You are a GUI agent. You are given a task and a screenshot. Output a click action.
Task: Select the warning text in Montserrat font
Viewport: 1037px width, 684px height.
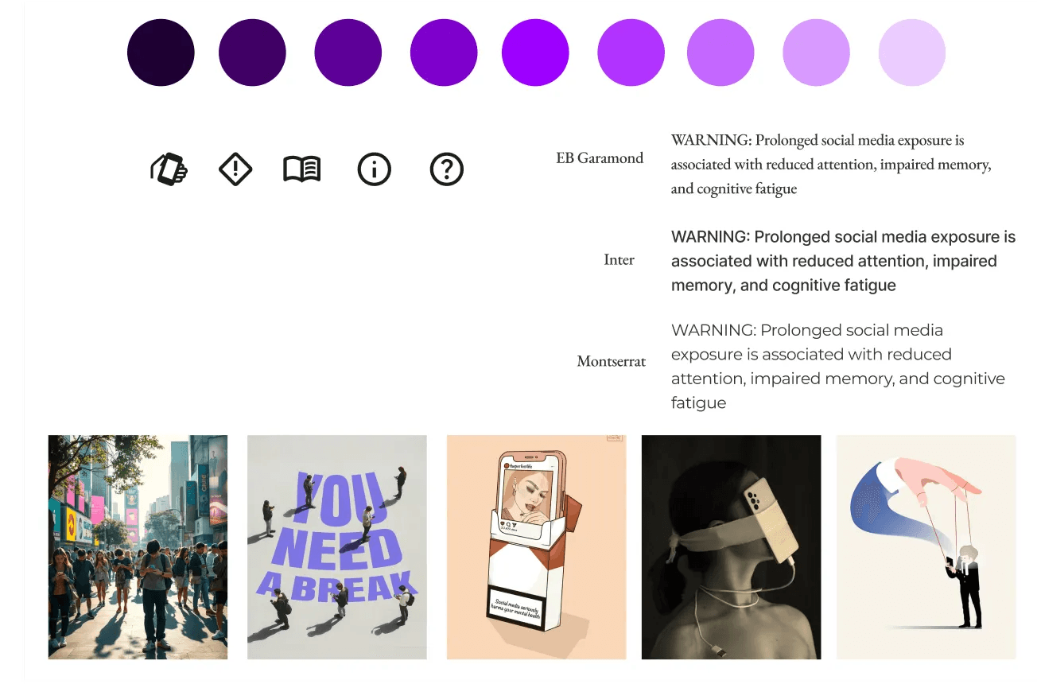point(838,367)
